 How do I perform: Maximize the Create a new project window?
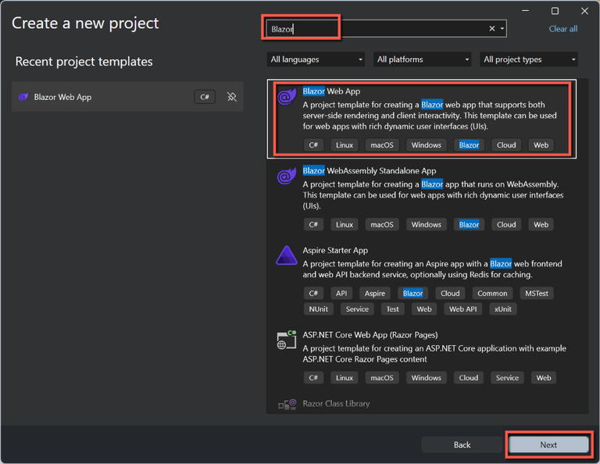point(555,11)
